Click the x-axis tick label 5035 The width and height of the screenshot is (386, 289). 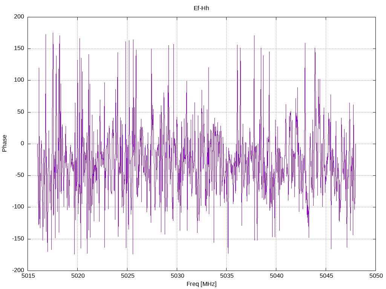227,276
